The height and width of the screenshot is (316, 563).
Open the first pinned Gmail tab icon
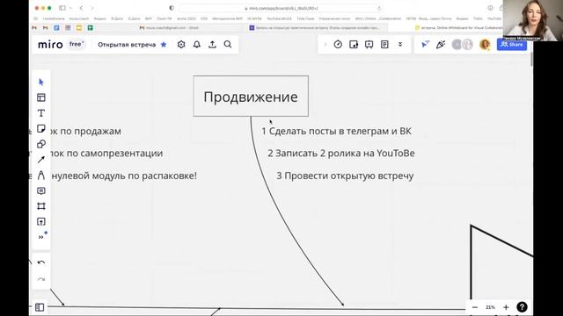(34, 27)
